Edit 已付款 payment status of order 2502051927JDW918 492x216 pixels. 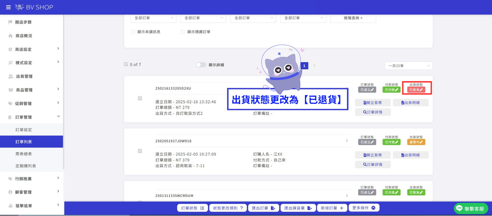click(392, 142)
